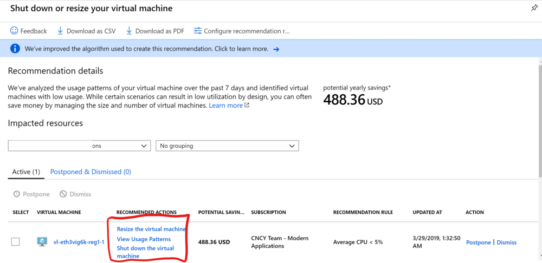Viewport: 542px width, 263px height.
Task: Select the Active (1) tab
Action: tap(26, 172)
